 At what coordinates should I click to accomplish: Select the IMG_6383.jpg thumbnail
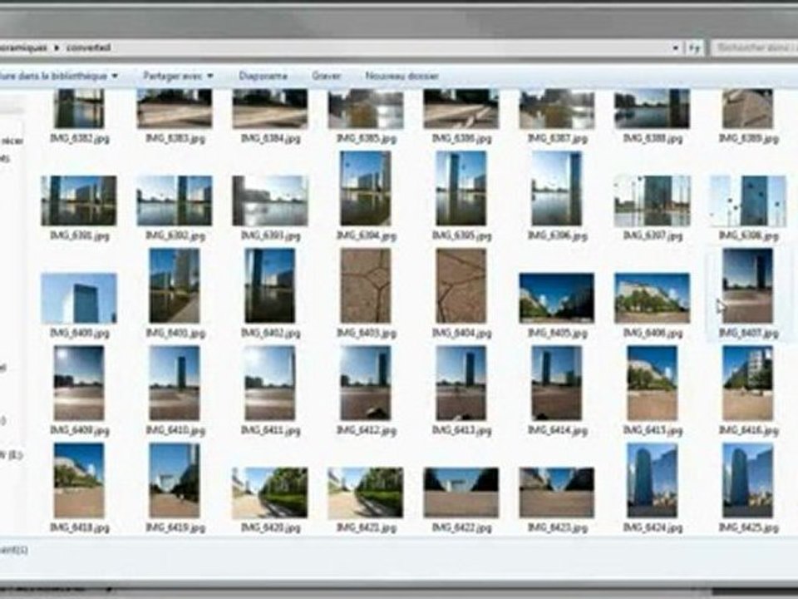coord(175,108)
